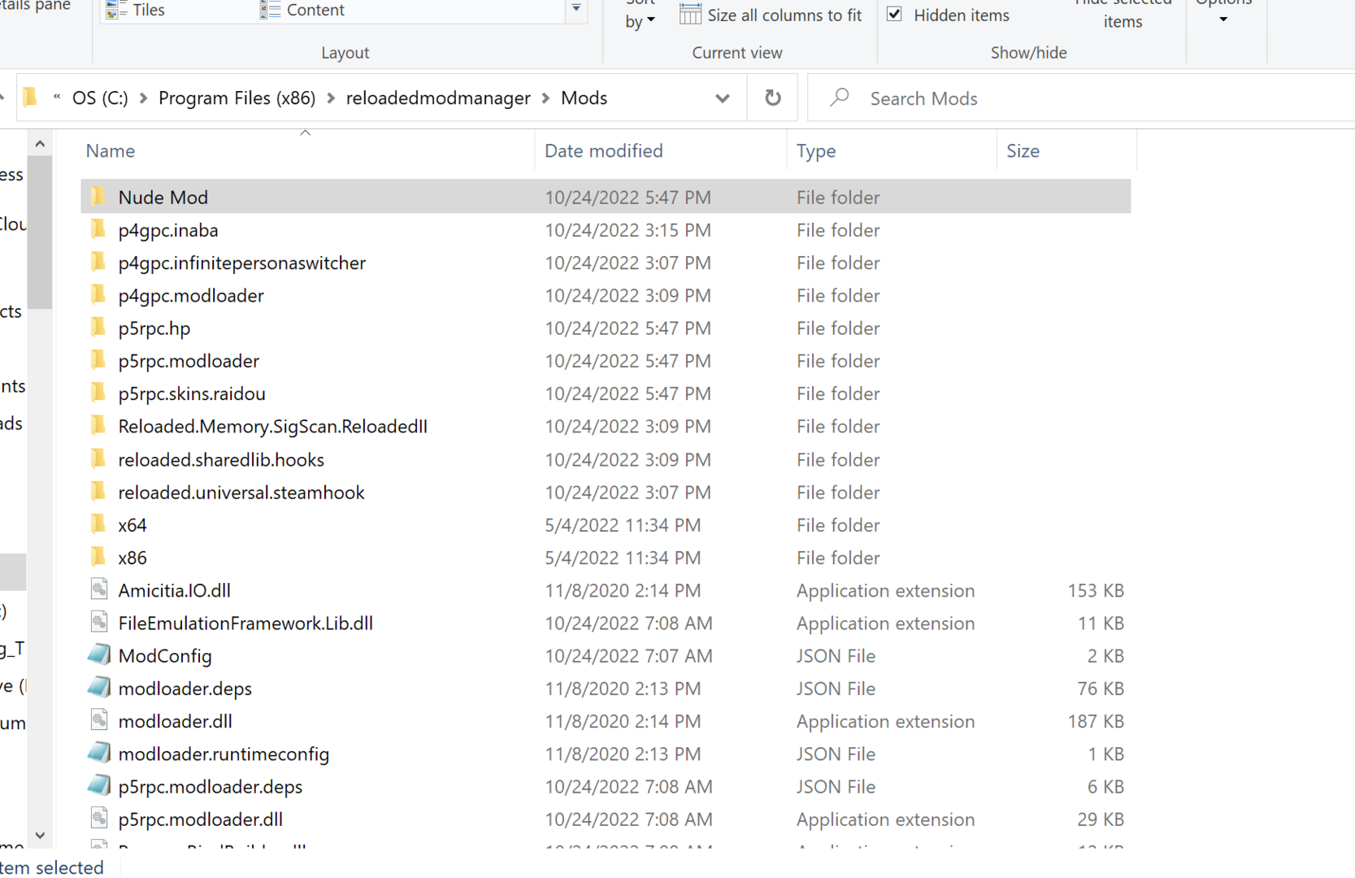Image resolution: width=1355 pixels, height=878 pixels.
Task: Click the reloaded.universal.steamhook folder icon
Action: [98, 491]
